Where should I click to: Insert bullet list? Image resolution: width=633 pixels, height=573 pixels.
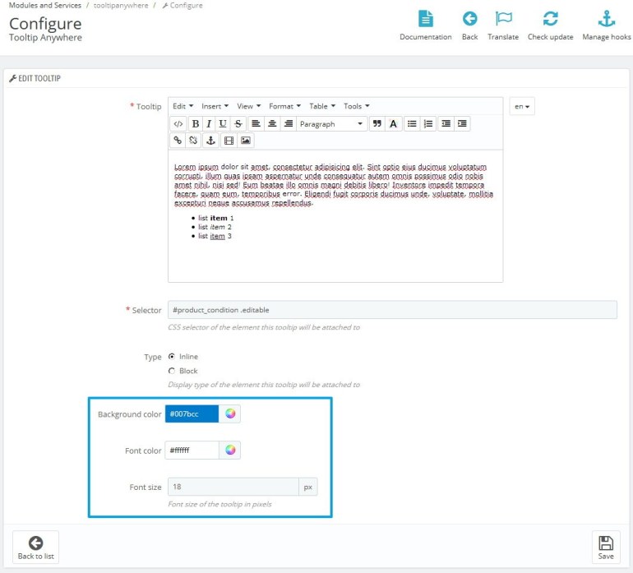point(412,124)
